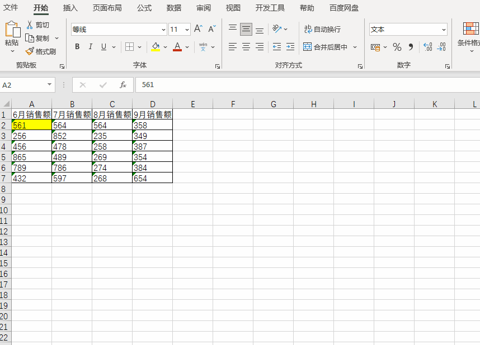Switch to the 公式 (Formulas) tab
Screen dimensions: 480x345
144,8
